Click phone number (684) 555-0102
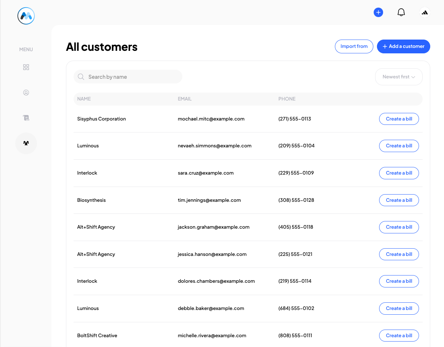 (296, 309)
